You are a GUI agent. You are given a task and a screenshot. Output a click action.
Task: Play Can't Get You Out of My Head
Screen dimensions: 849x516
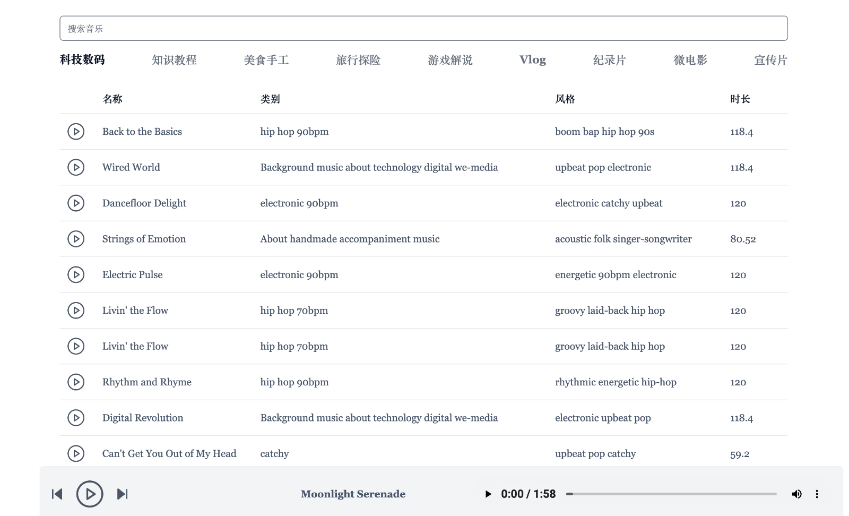coord(76,453)
